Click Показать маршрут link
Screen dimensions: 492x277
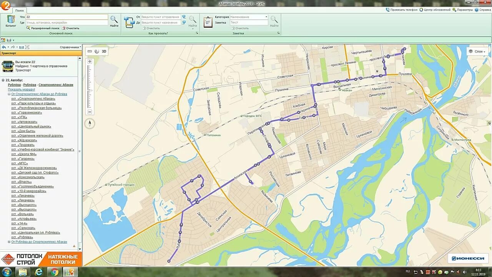pyautogui.click(x=21, y=89)
